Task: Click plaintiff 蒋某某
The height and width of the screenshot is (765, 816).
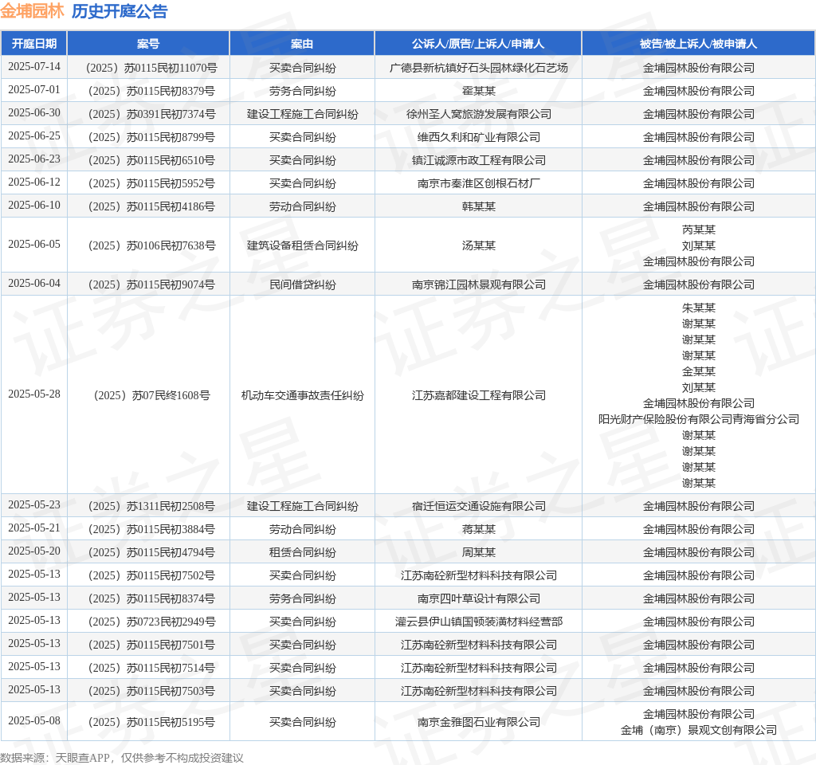Action: point(478,529)
